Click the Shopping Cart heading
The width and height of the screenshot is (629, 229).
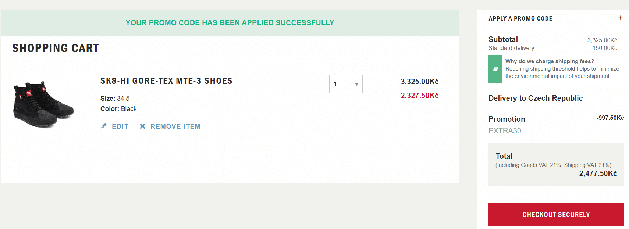55,48
